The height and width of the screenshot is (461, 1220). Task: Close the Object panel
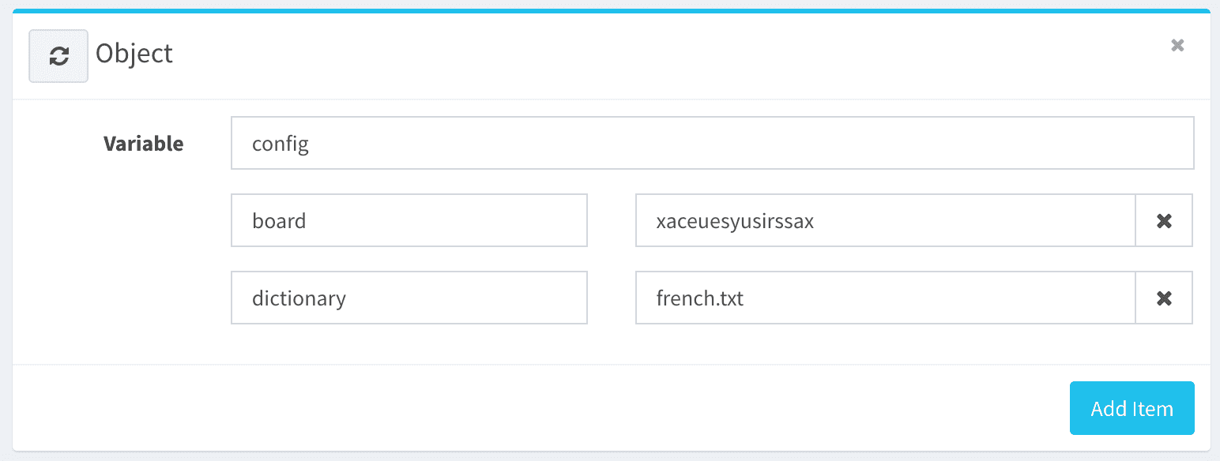[x=1177, y=46]
